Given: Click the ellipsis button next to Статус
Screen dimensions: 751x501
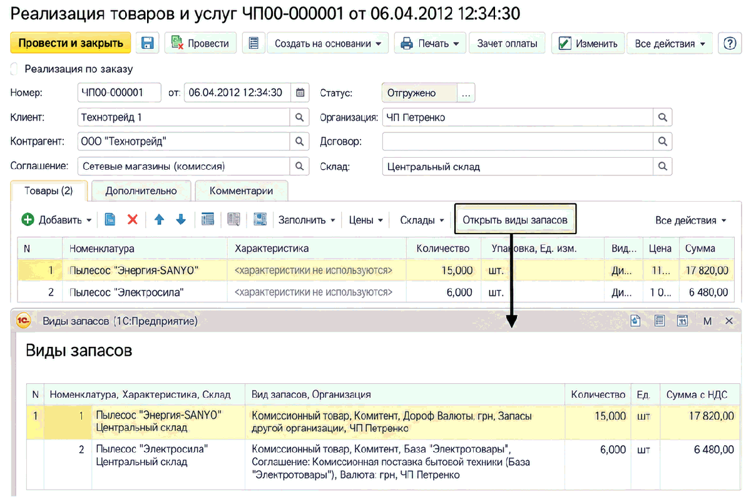Looking at the screenshot, I should point(466,93).
